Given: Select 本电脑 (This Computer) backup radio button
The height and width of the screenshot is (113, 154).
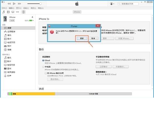Looking at the screenshot, I should [43, 67].
